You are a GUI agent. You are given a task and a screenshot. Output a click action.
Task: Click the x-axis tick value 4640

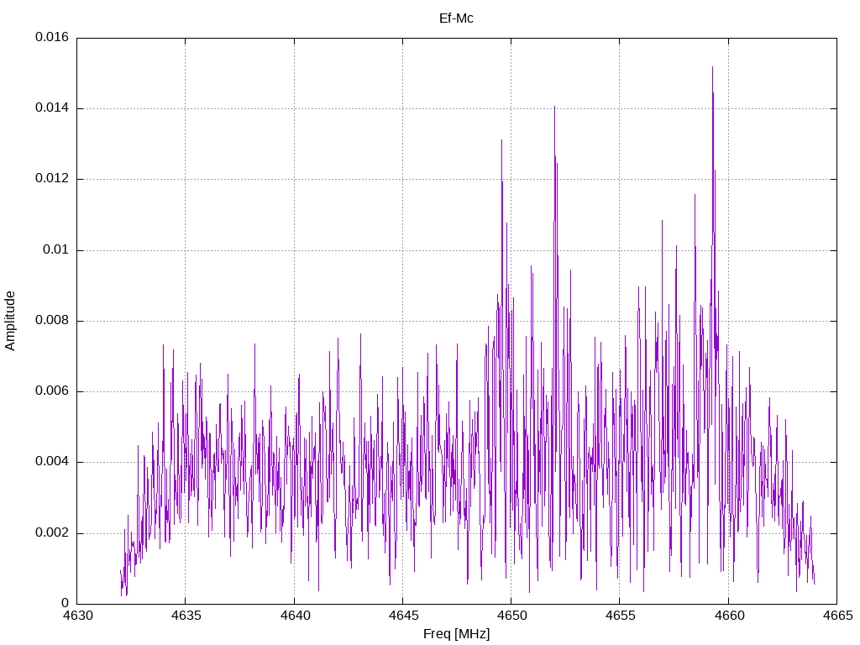pos(295,616)
